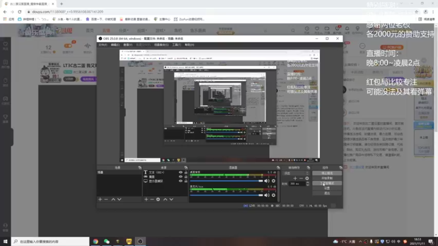
Task: Click the transition duration 300 ms field
Action: [x=297, y=184]
